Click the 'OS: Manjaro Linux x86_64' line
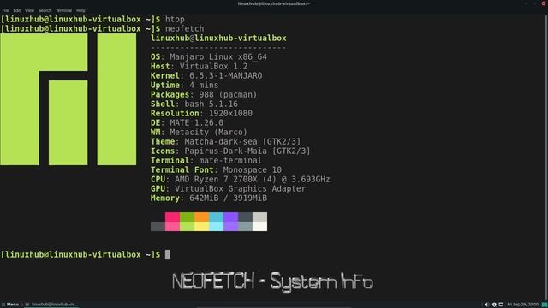Screen dimensions: 548x308 tap(209, 57)
